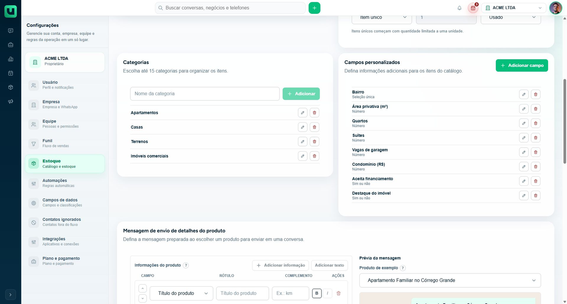The image size is (567, 304).
Task: Open the Título do produto field dropdown
Action: pos(181,293)
